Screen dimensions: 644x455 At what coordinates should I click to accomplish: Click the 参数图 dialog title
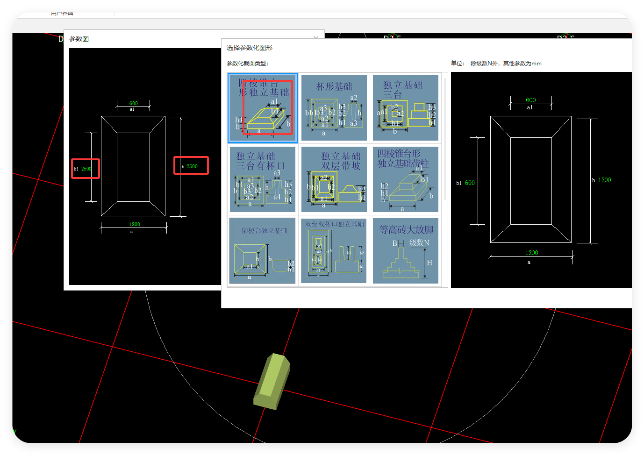tap(79, 39)
